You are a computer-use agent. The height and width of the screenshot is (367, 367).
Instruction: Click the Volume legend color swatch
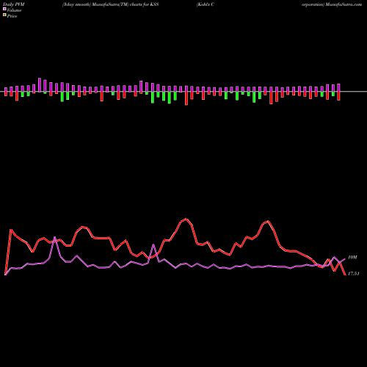(4, 9)
